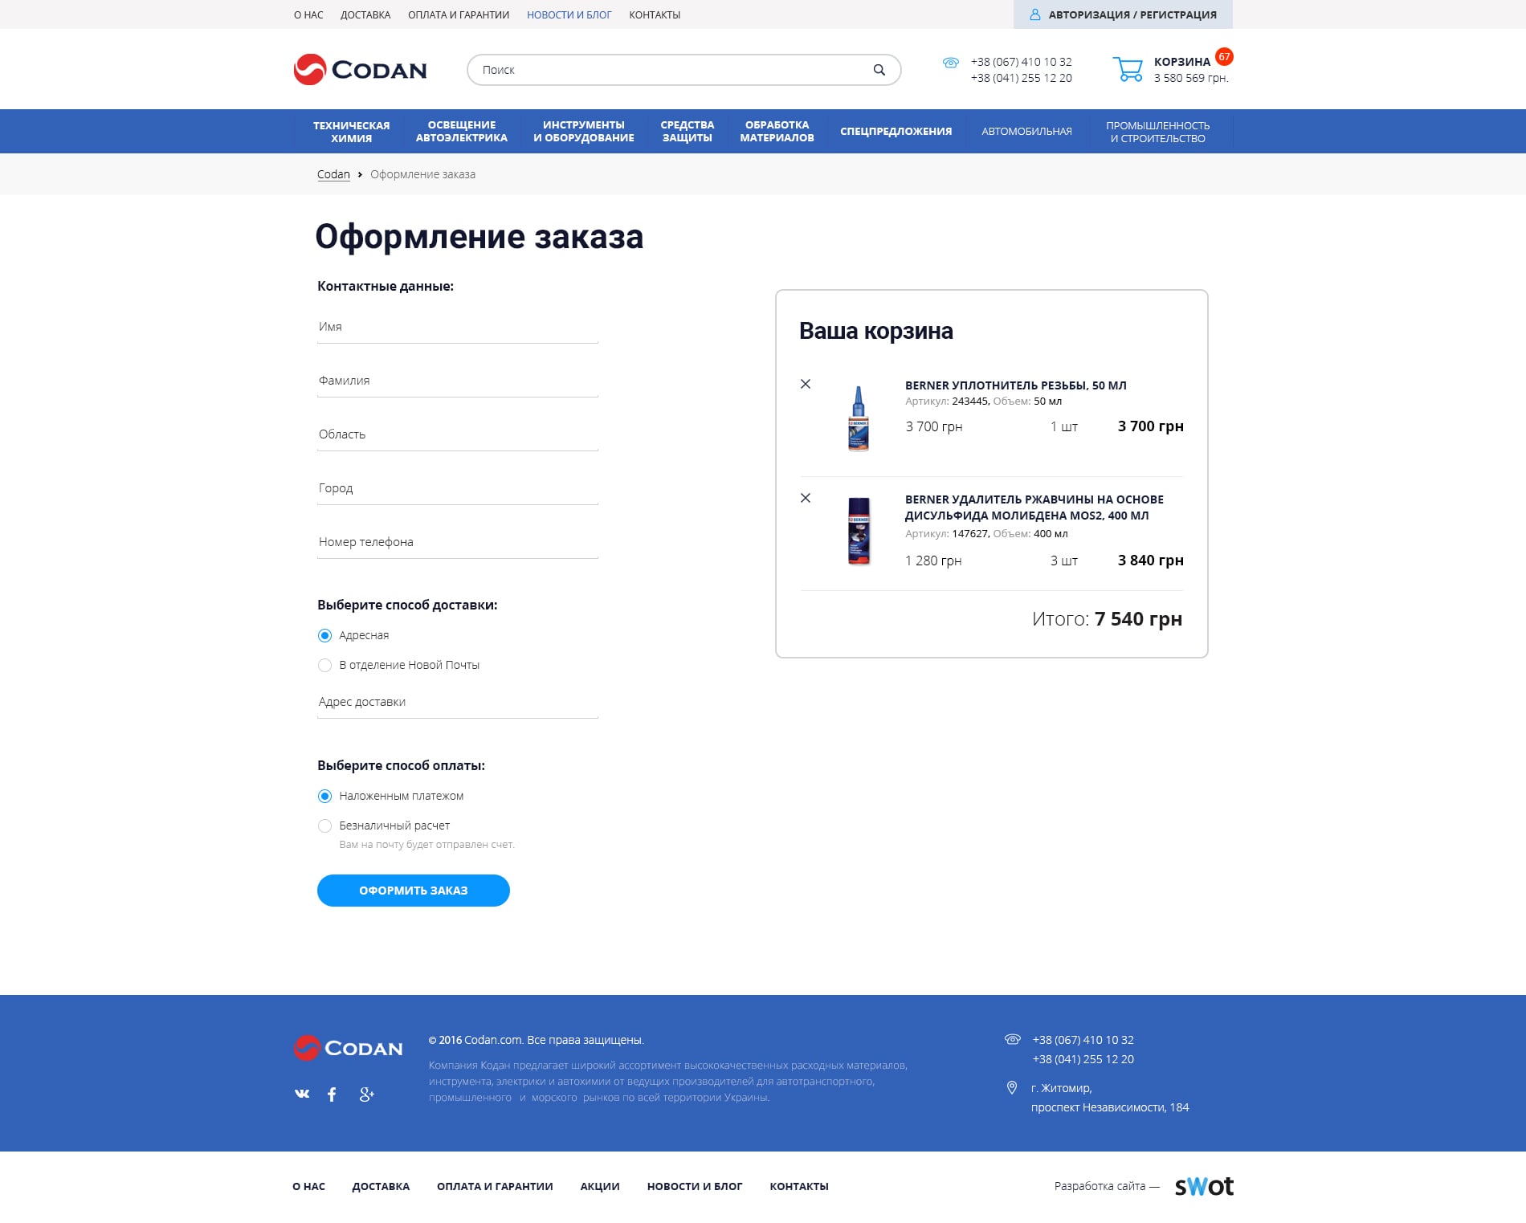Click the search magnifier icon
The width and height of the screenshot is (1526, 1223).
coord(879,70)
